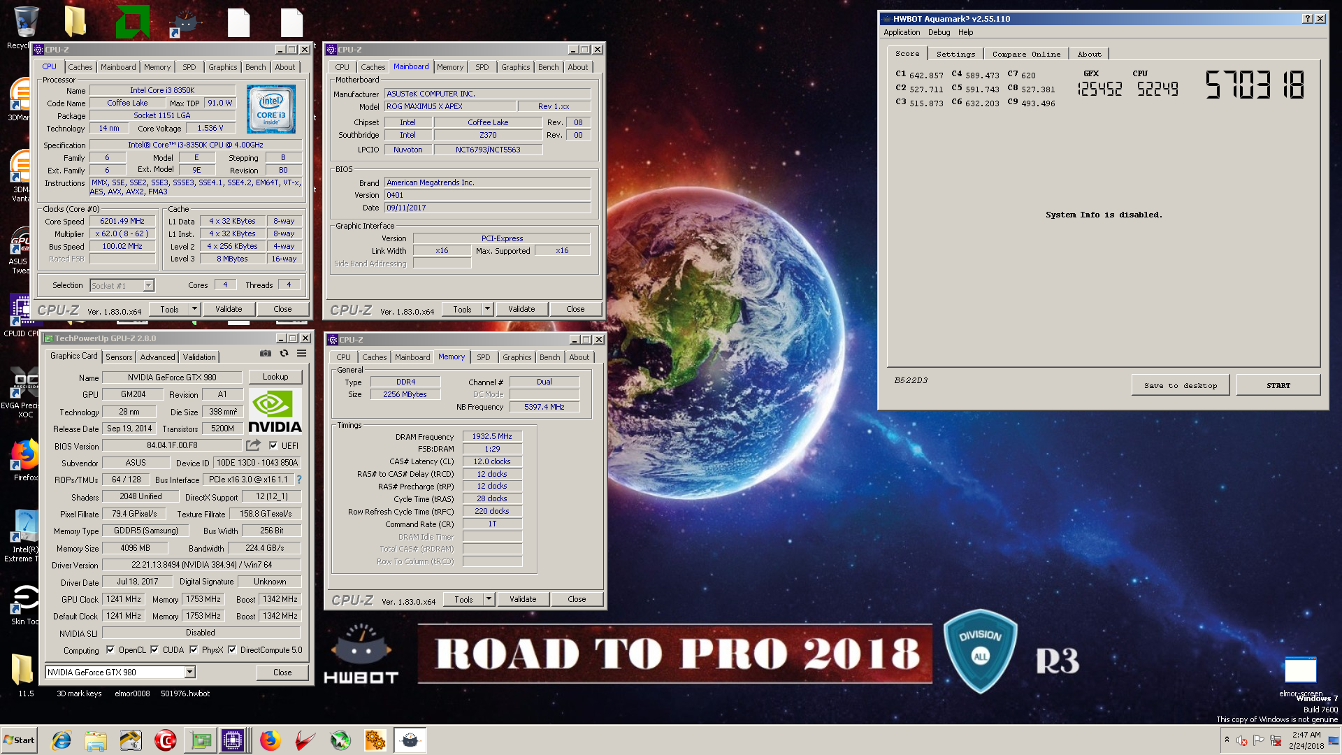
Task: Switch to Compare Online tab in Aquamark
Action: point(1026,54)
